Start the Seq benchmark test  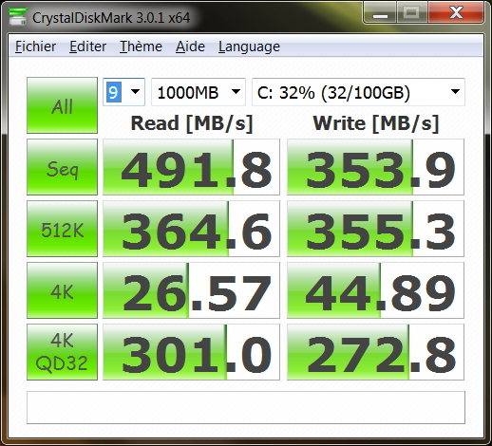[x=62, y=167]
